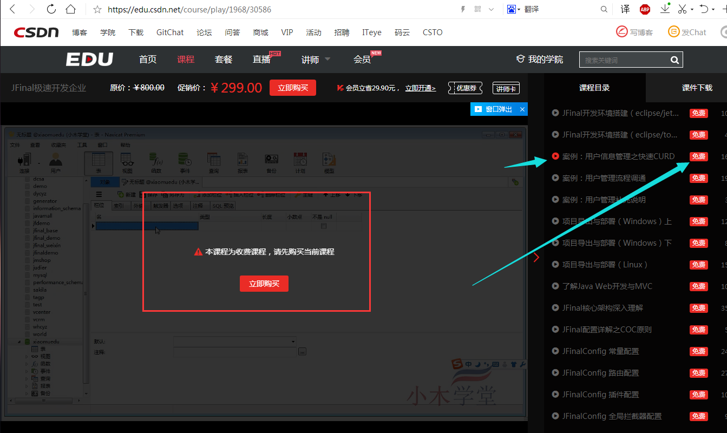
Task: Expand the undo arrow dropdown
Action: coord(714,9)
